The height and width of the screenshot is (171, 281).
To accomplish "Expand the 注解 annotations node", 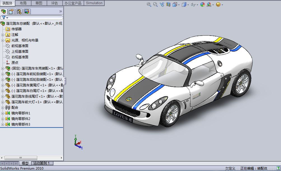I will click(x=3, y=35).
